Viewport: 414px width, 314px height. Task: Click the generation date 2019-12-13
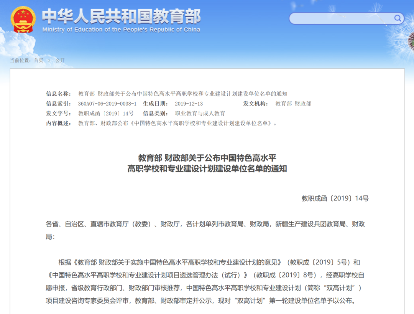coord(189,104)
